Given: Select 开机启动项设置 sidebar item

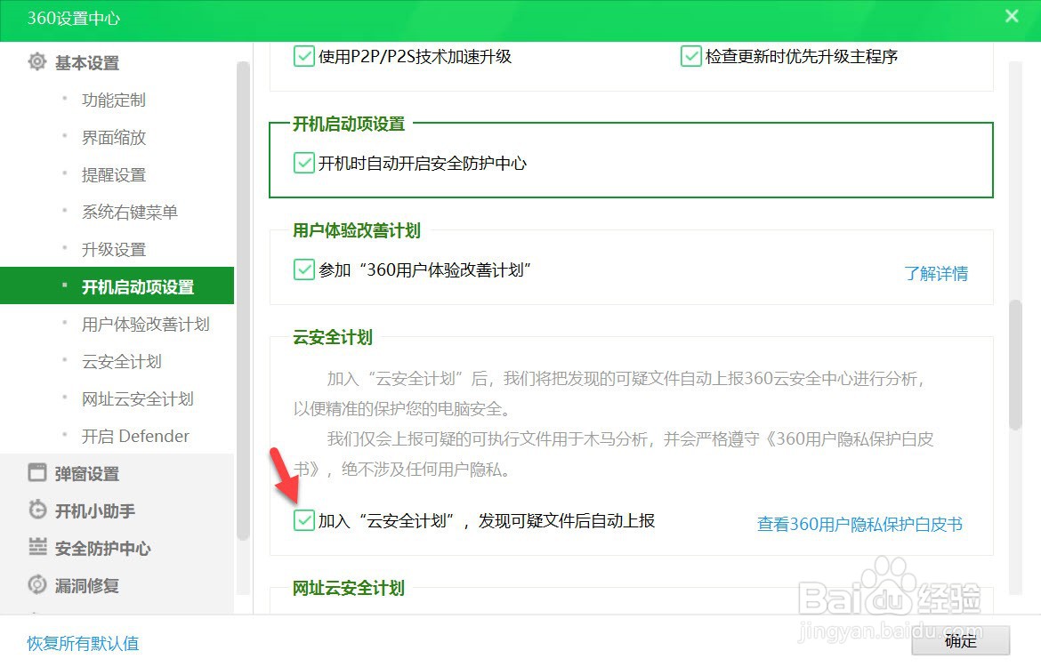Looking at the screenshot, I should [x=117, y=286].
